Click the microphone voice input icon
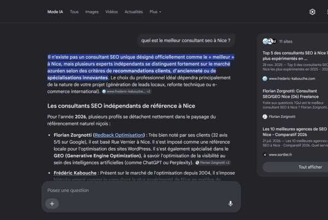This screenshot has height=220, width=328. 230,204
